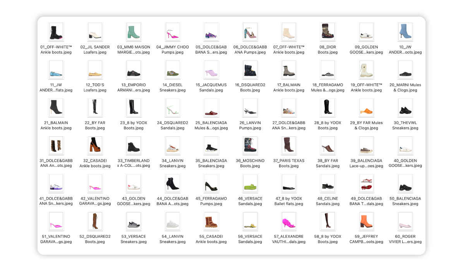Click the 52_DSQUARED2 Boots thumbnail

[95, 222]
